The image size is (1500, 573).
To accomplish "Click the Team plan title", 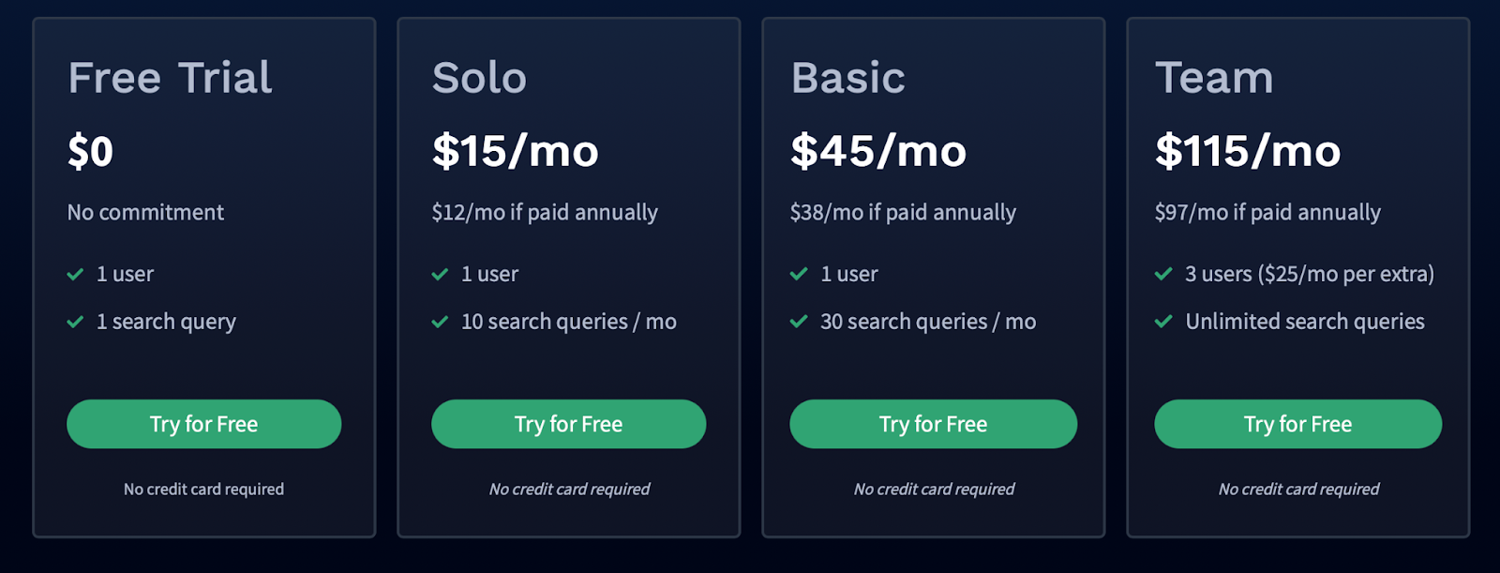I will tap(1214, 78).
